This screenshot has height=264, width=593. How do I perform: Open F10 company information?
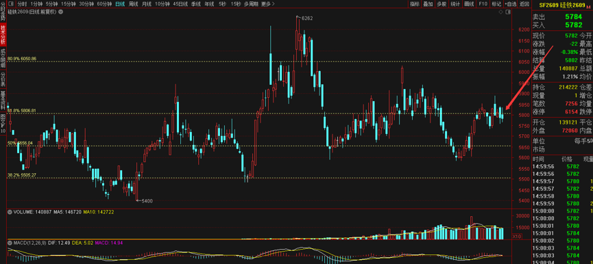coord(483,4)
